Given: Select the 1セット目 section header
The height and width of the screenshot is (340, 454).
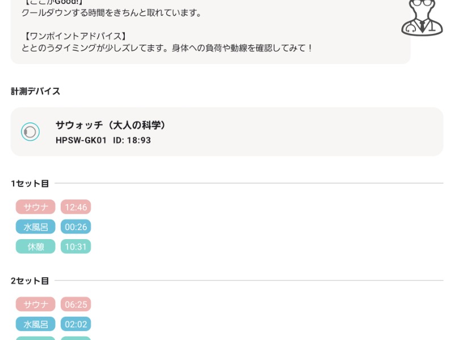Looking at the screenshot, I should pyautogui.click(x=30, y=183).
